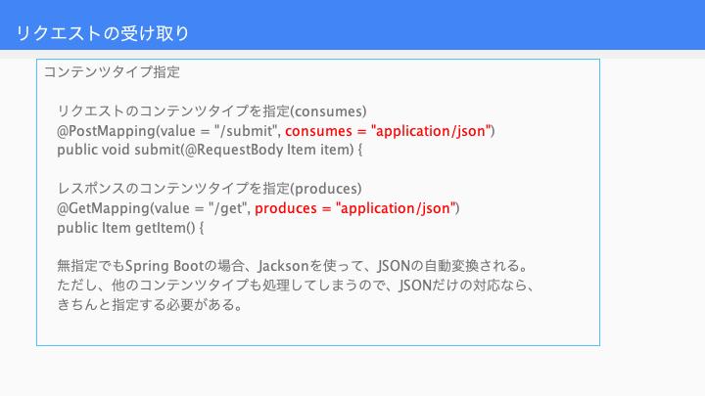Click the line public Item getItem() {

coord(130,228)
